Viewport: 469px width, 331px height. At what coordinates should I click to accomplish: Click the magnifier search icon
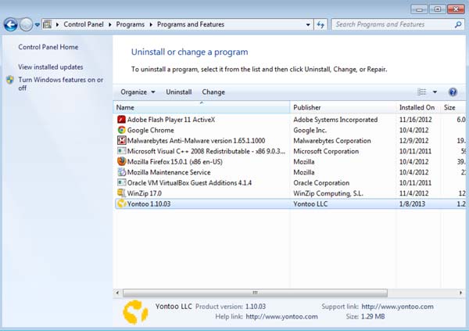pos(458,24)
